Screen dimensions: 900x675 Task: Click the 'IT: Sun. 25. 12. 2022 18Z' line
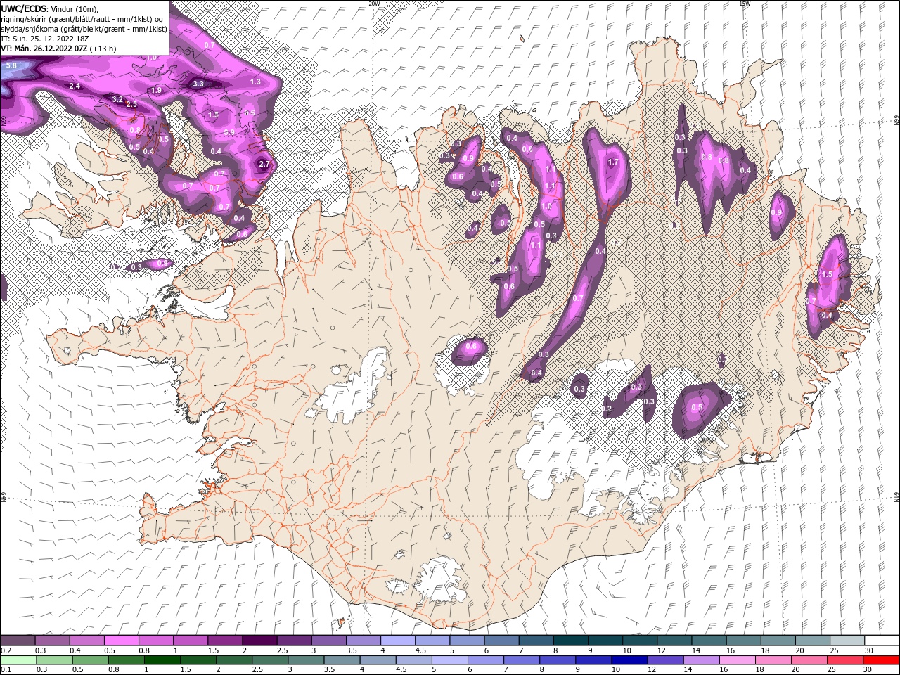tap(44, 39)
